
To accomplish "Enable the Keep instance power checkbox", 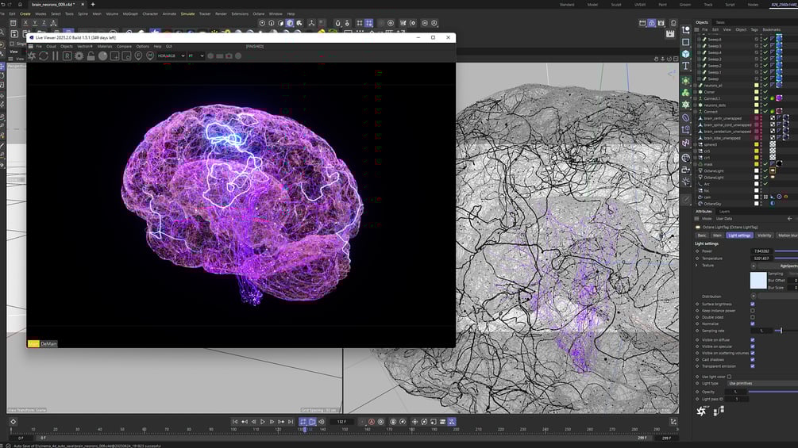I will [752, 311].
